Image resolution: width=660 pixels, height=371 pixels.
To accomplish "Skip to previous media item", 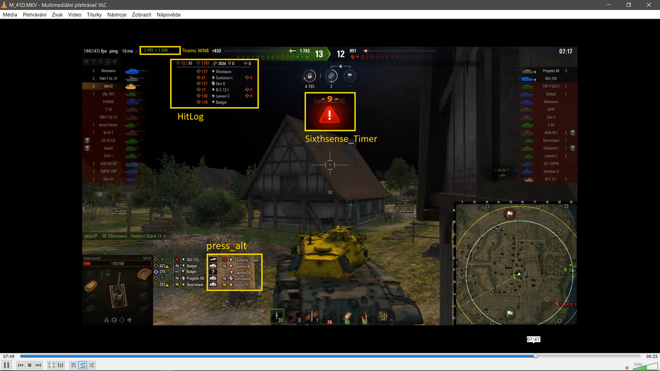I will (x=20, y=365).
